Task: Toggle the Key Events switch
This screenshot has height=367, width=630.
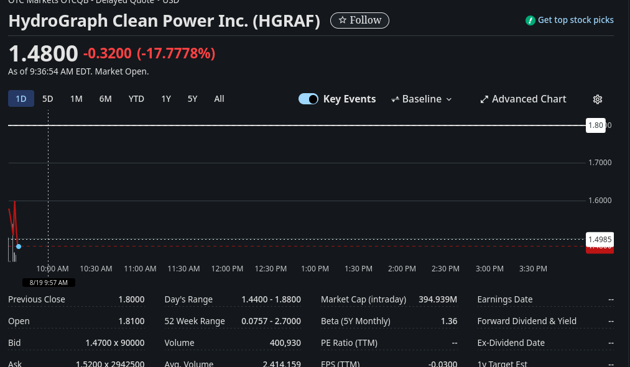Action: (x=308, y=99)
